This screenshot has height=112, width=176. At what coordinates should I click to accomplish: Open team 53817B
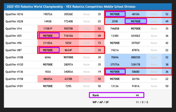click(136, 64)
